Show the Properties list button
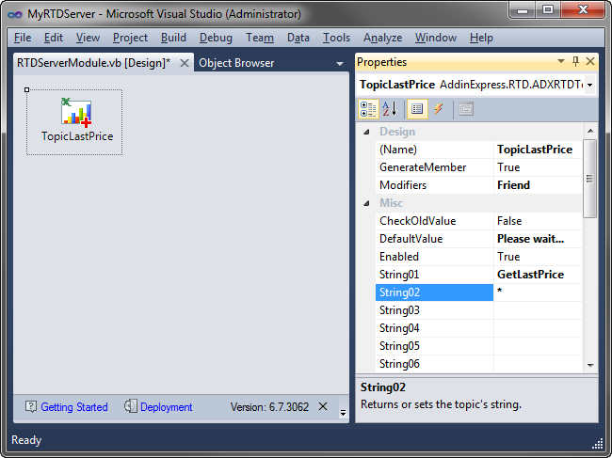Image resolution: width=612 pixels, height=458 pixels. (x=417, y=109)
